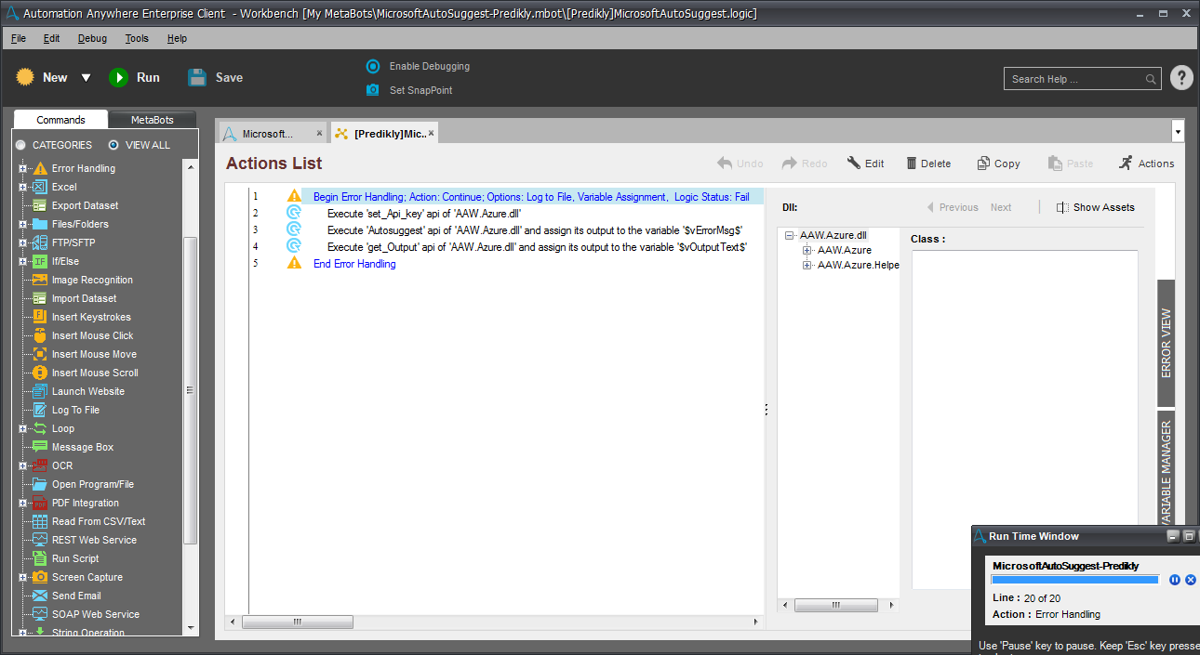The image size is (1200, 655).
Task: Stop the bot in Run Time Window
Action: tap(1191, 580)
